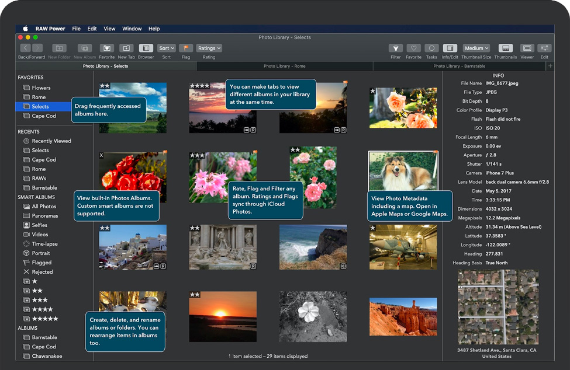Open the Window menu
This screenshot has width=570, height=370.
click(132, 29)
